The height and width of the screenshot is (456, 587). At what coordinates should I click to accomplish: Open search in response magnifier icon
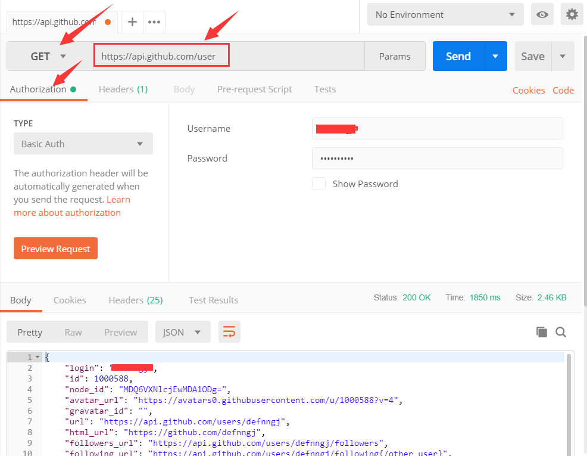point(560,332)
